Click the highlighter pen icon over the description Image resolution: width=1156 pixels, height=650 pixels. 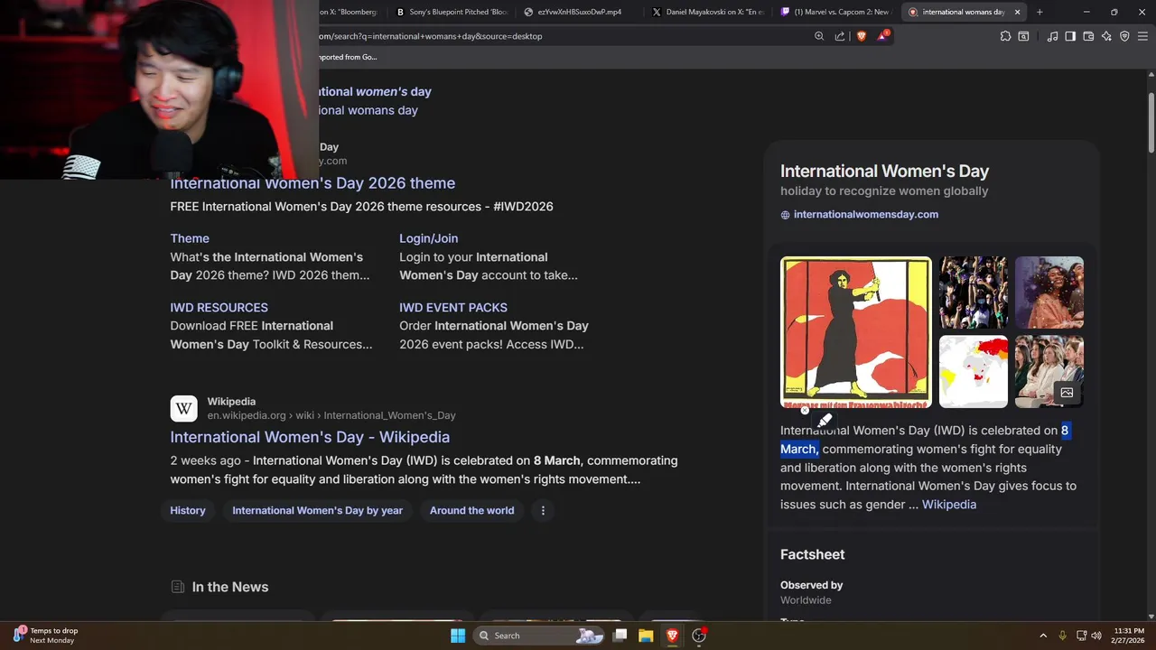tap(825, 420)
